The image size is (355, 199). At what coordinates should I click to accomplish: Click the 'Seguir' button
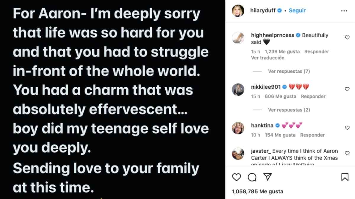297,10
